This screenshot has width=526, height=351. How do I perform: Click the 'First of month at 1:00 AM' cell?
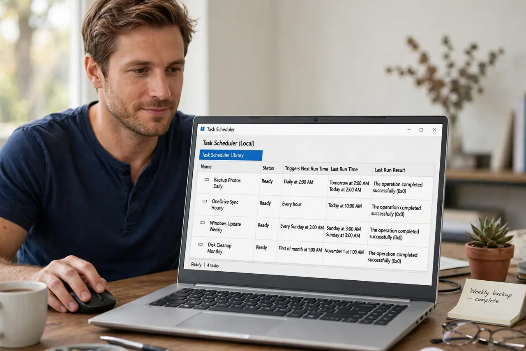point(300,249)
